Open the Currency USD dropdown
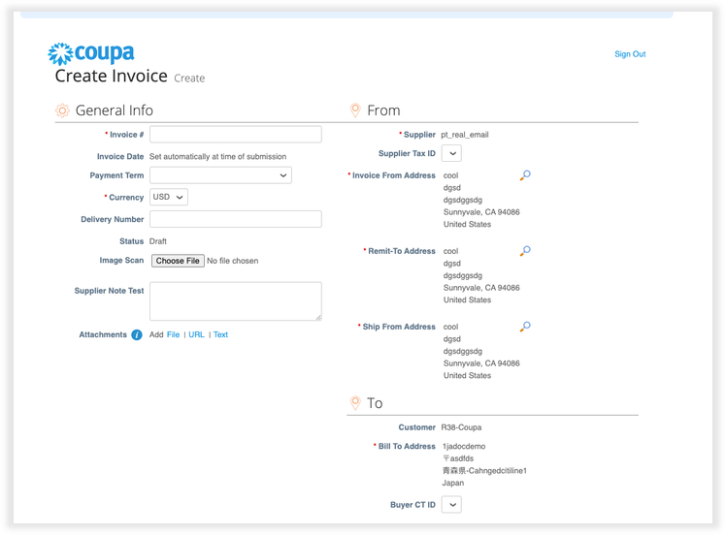 169,197
